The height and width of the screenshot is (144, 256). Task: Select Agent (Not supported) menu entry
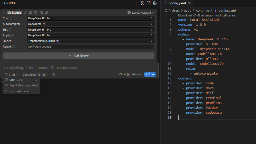21,85
